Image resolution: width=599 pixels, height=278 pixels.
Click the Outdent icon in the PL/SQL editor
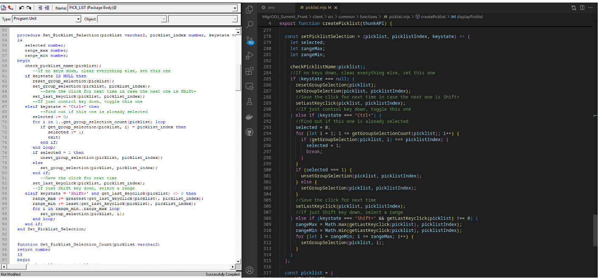coord(47,8)
